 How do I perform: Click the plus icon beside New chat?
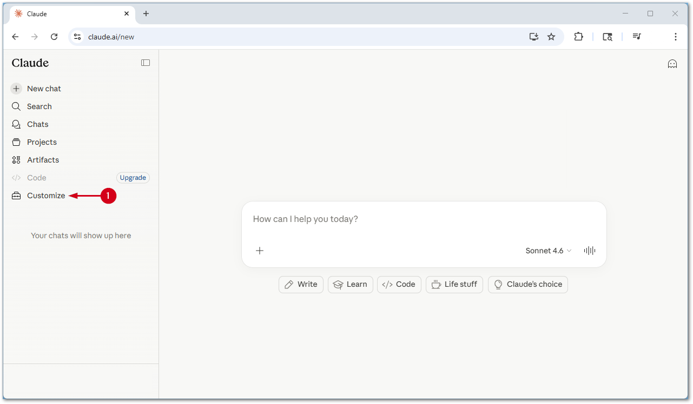[x=16, y=89]
